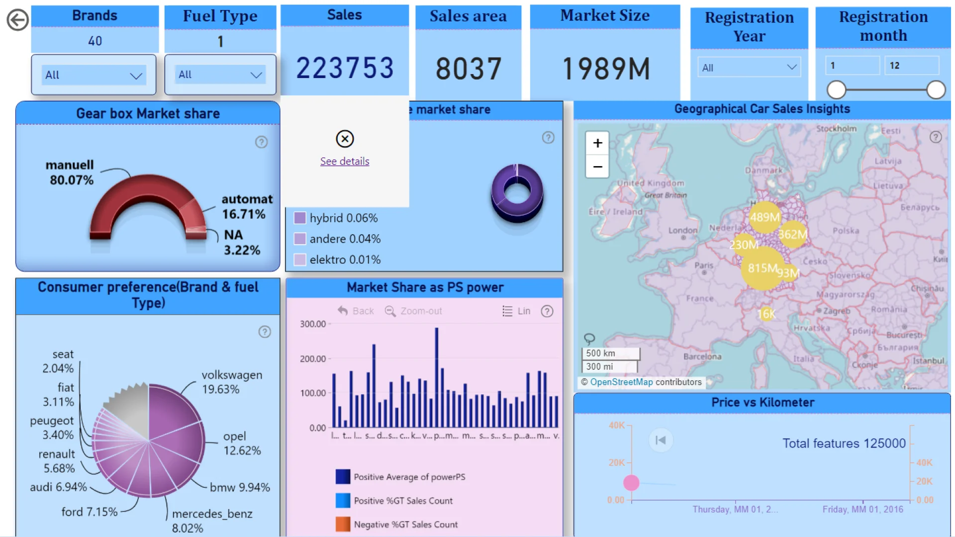This screenshot has width=955, height=537.
Task: Click Negative %GT Sales Count legend swatch
Action: 343,524
